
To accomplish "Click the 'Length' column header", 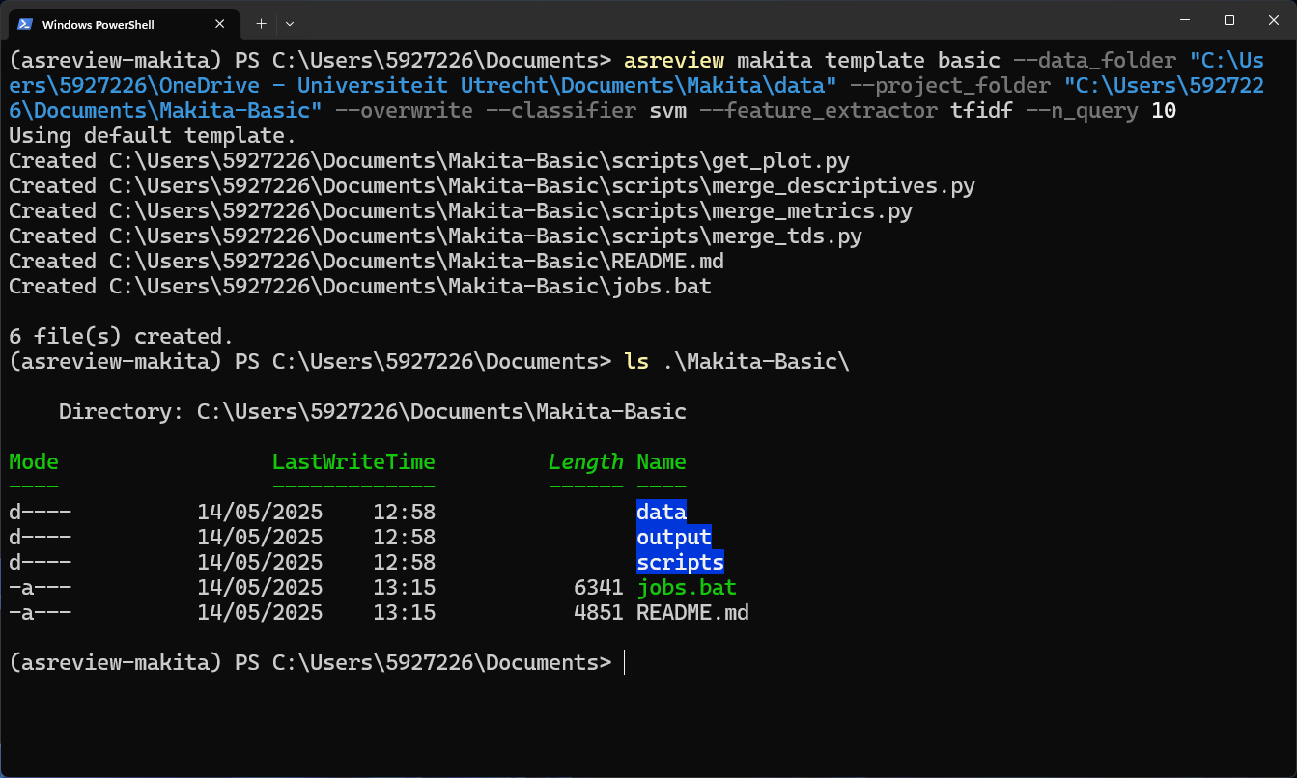I will [x=586, y=461].
